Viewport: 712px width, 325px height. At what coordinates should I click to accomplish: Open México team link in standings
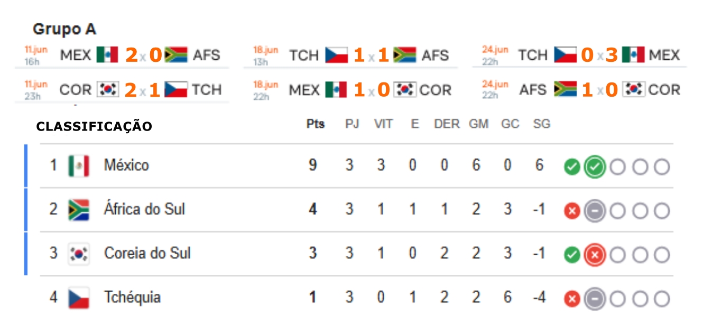[x=126, y=165]
